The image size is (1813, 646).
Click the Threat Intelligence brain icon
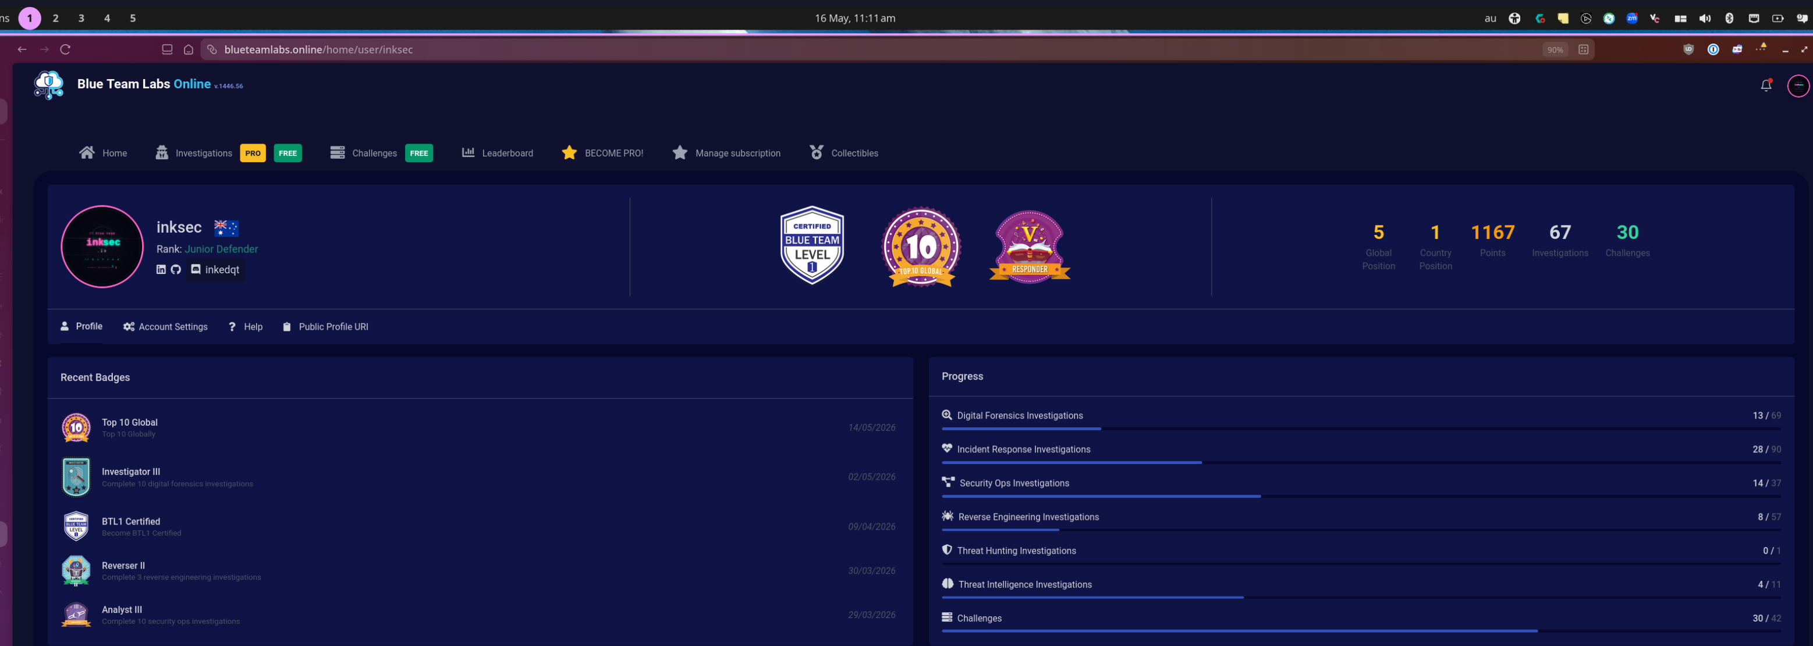(x=948, y=583)
